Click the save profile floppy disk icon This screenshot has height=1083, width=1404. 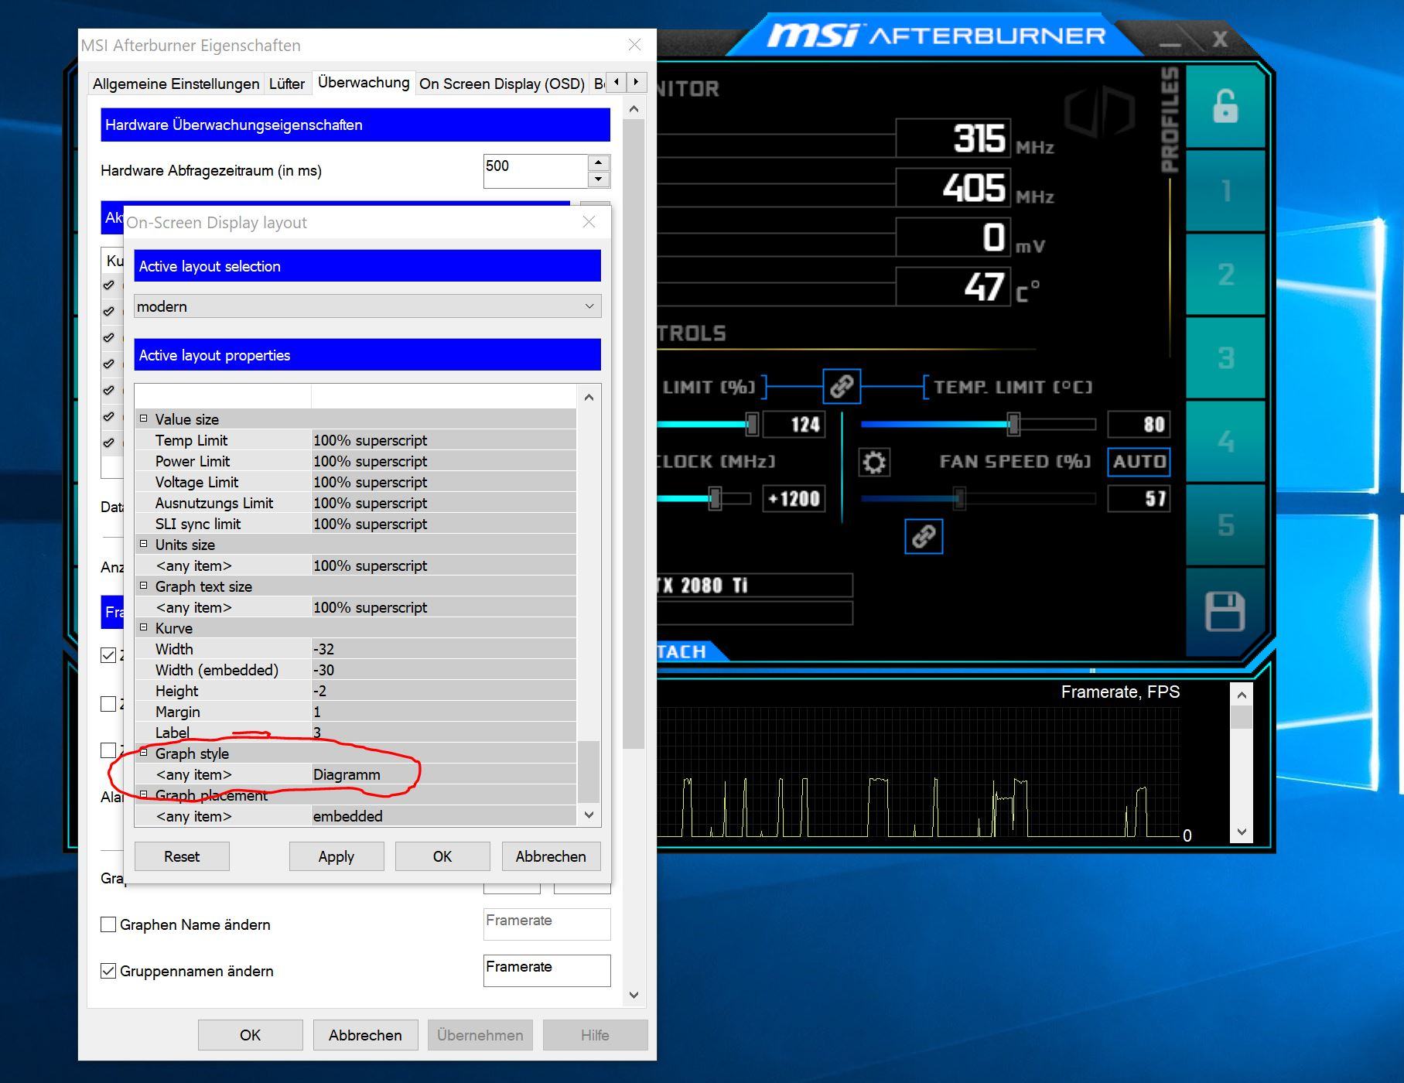tap(1225, 611)
